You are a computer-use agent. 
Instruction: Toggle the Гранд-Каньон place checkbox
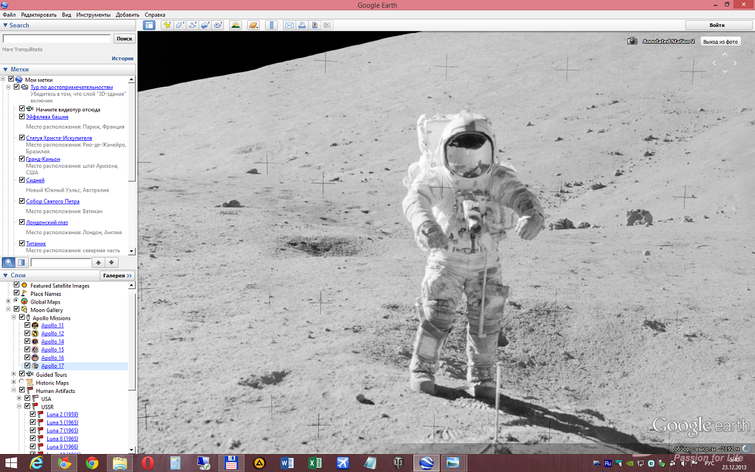tap(22, 159)
